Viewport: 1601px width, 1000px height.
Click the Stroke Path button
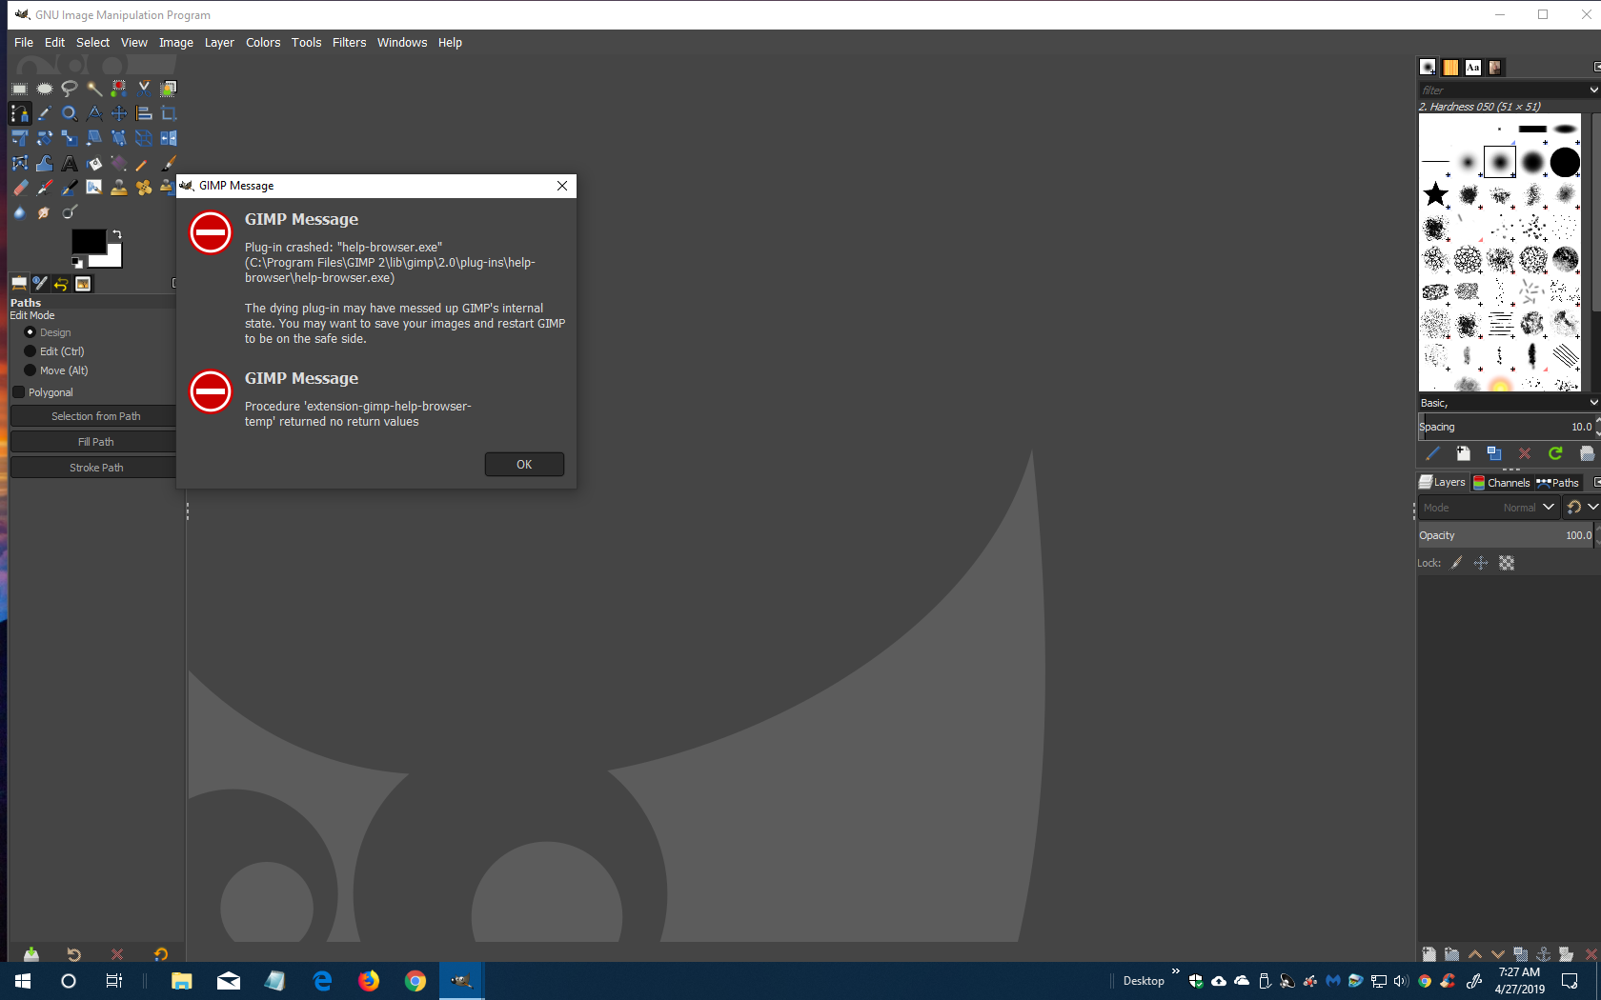click(94, 468)
